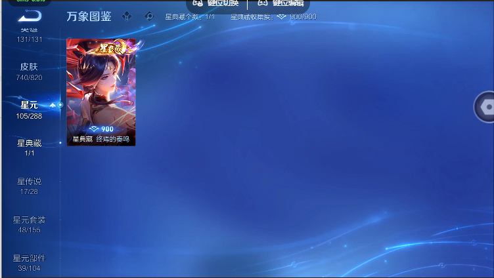
Task: Select the 星元套装 48/155 sub-tab
Action: (x=29, y=224)
